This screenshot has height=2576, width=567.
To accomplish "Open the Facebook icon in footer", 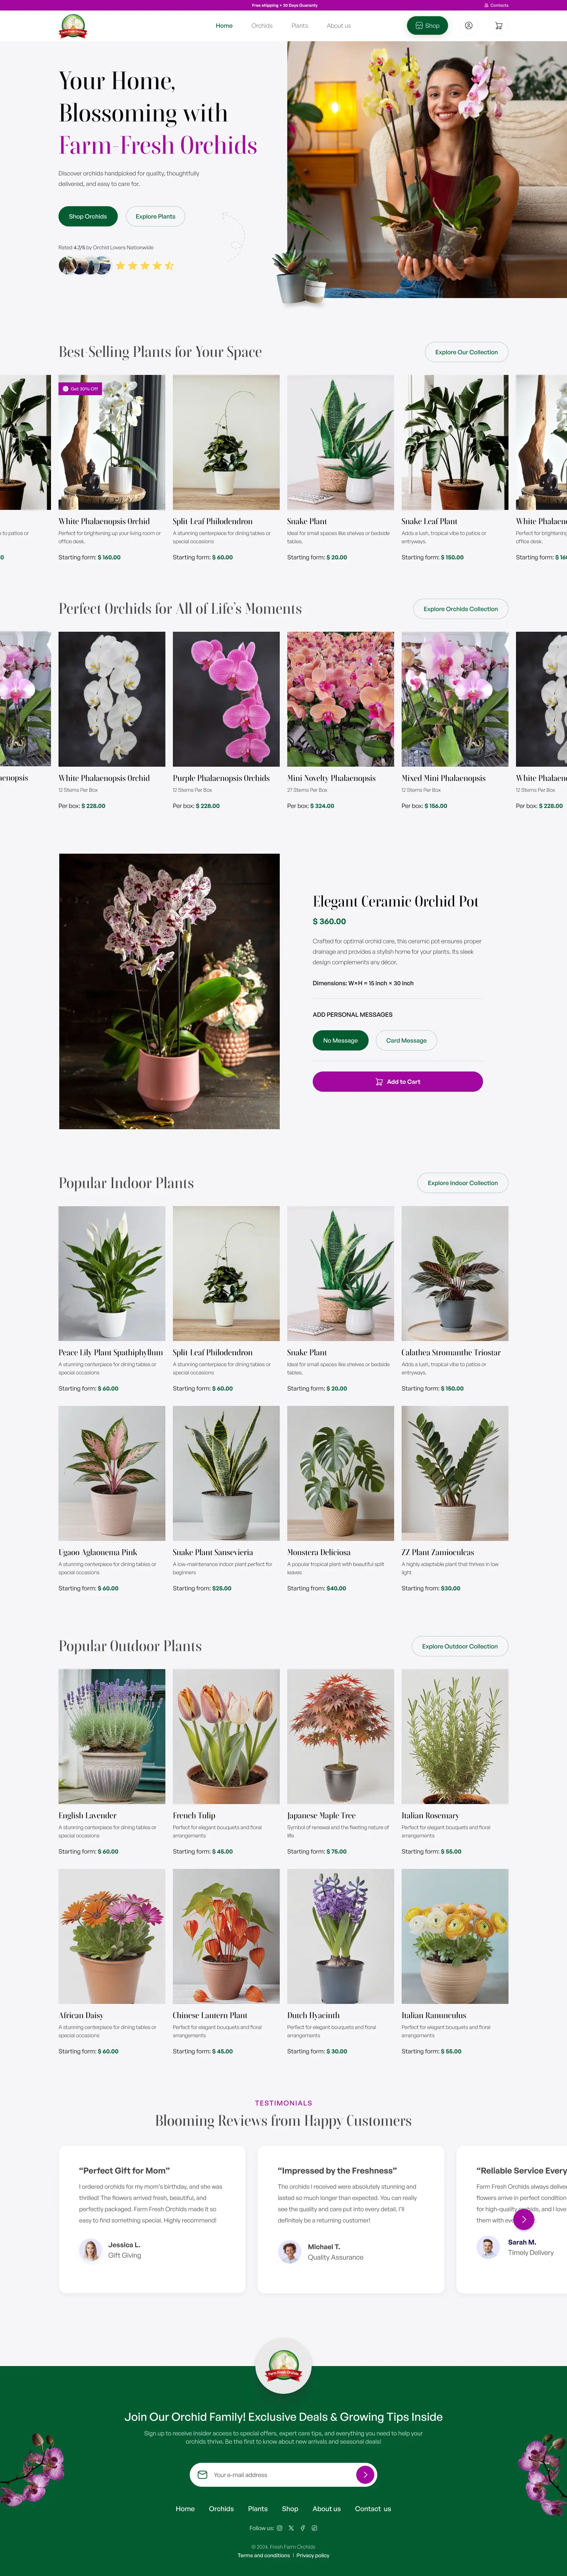I will [x=303, y=2528].
